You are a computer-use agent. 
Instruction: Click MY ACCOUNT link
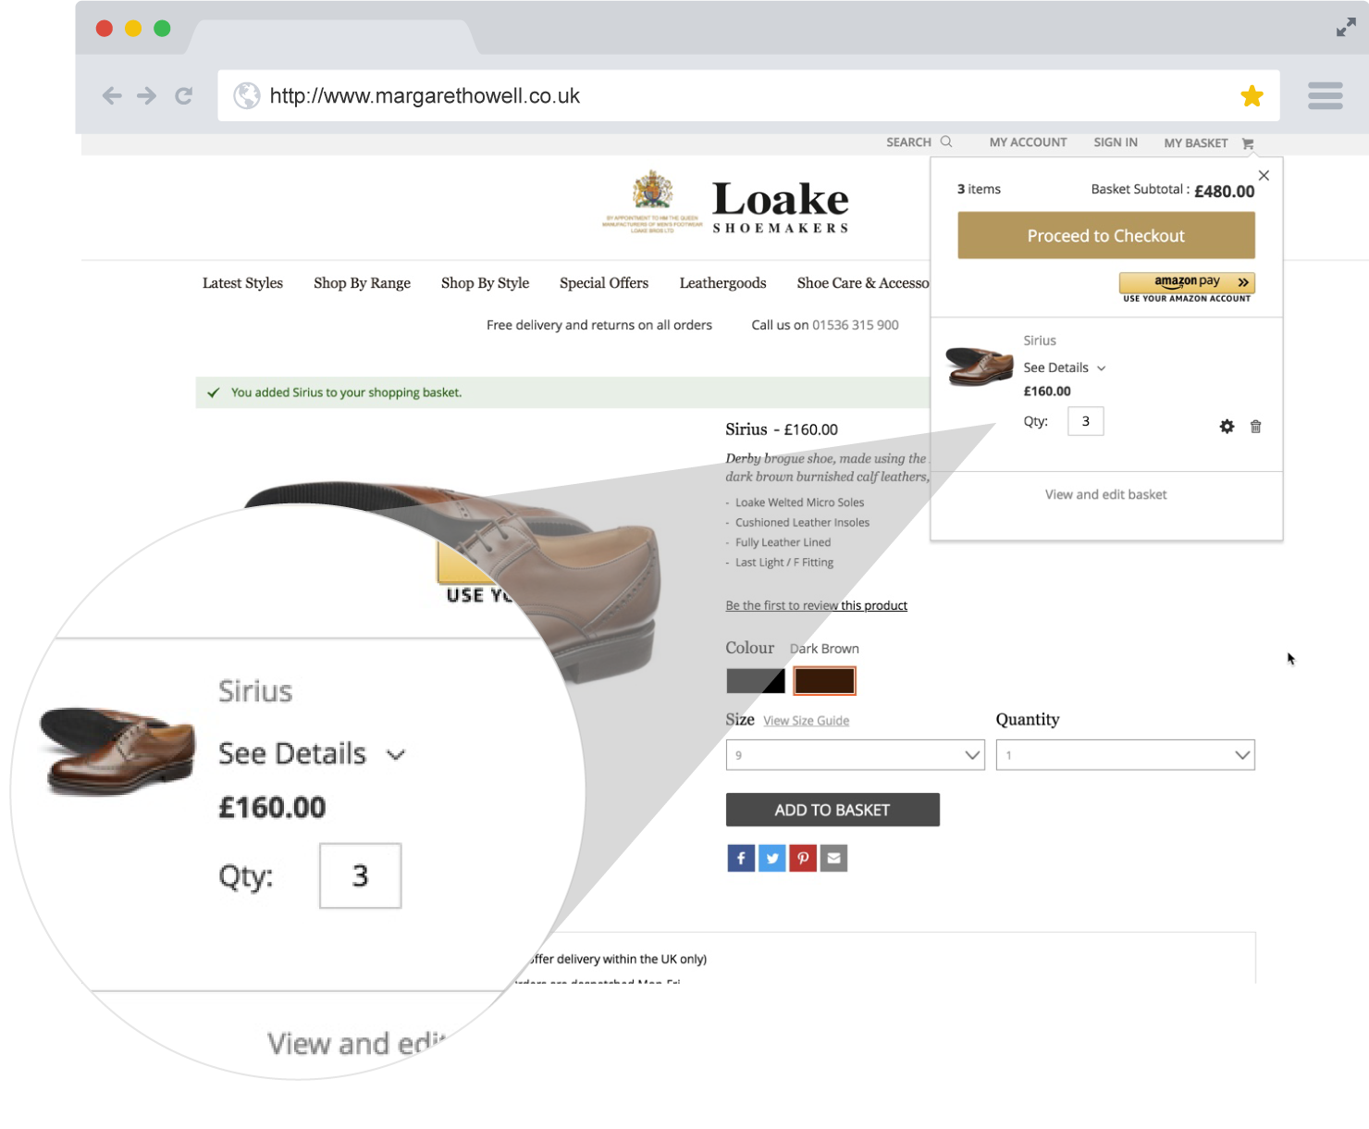1028,143
